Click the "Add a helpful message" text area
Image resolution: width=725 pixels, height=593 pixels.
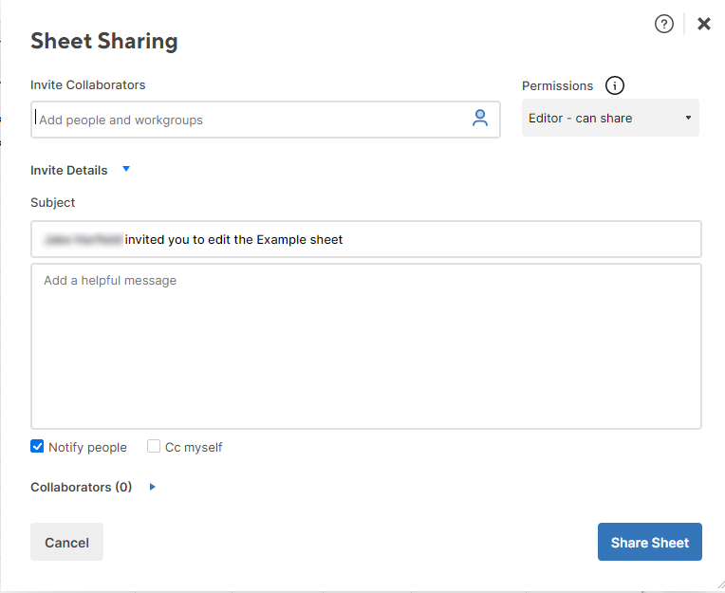(x=365, y=346)
